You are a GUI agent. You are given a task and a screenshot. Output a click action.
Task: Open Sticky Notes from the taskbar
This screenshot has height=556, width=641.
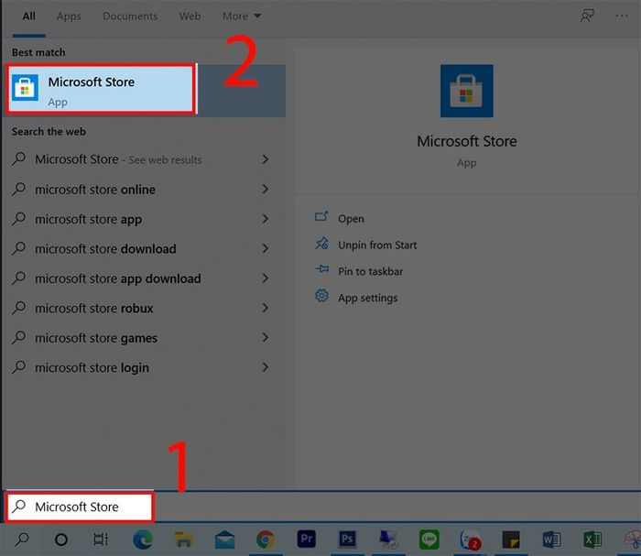511,540
